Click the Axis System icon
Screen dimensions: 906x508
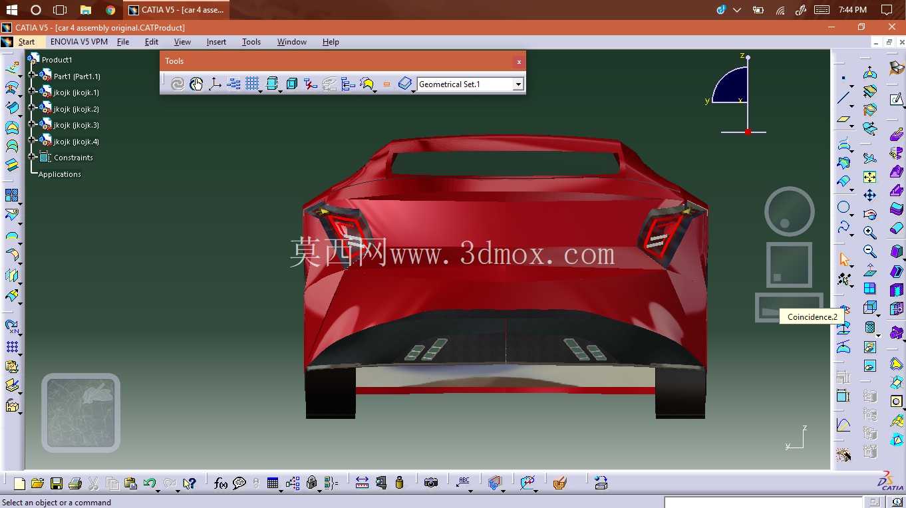(215, 84)
